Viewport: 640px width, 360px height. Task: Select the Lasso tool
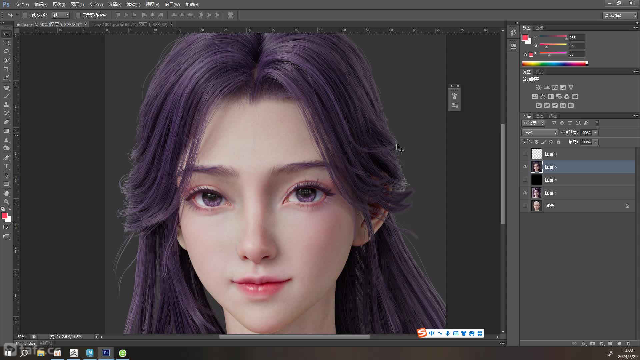pos(6,52)
